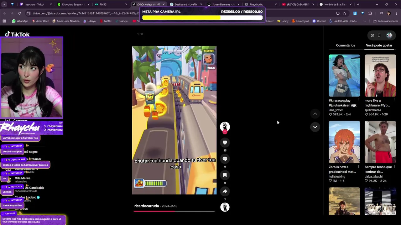Open the tab search dropdown arrow

pos(4,4)
